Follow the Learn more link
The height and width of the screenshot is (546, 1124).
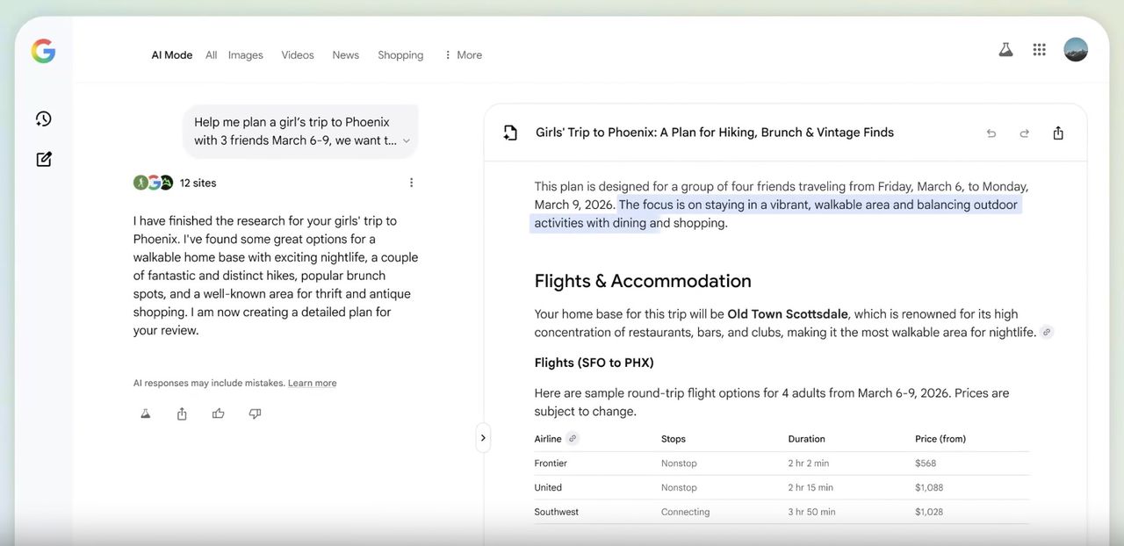[312, 384]
